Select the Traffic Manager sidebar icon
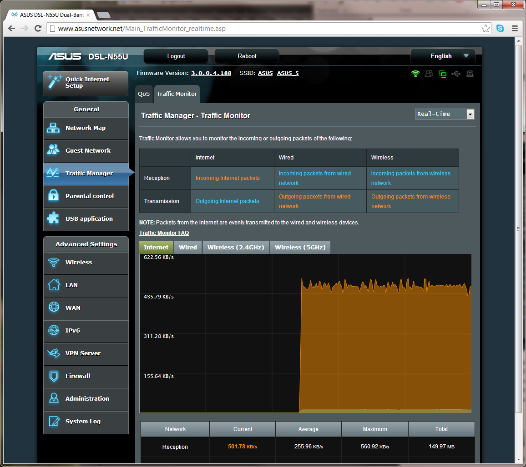Image resolution: width=526 pixels, height=467 pixels. click(55, 174)
